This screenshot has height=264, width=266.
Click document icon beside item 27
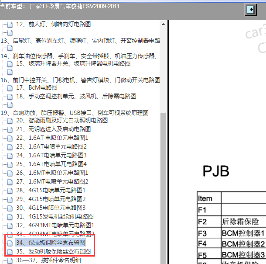coord(10,182)
